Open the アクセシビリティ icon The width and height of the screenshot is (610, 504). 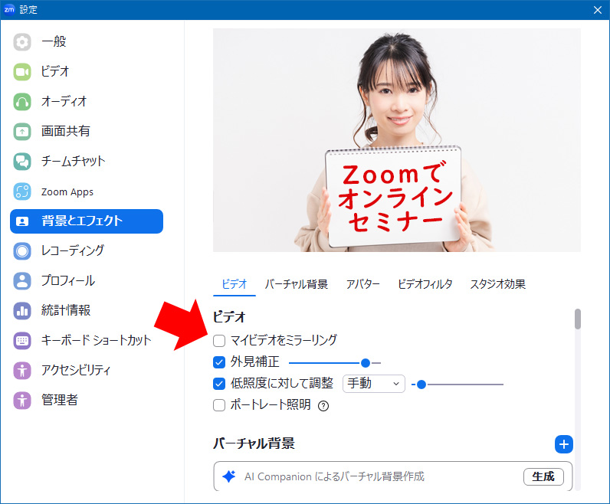pyautogui.click(x=22, y=370)
